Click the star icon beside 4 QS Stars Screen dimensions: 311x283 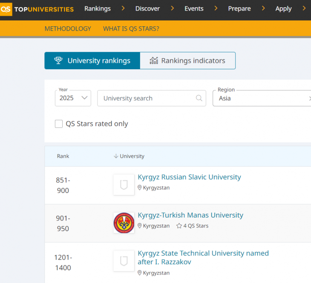tap(179, 226)
